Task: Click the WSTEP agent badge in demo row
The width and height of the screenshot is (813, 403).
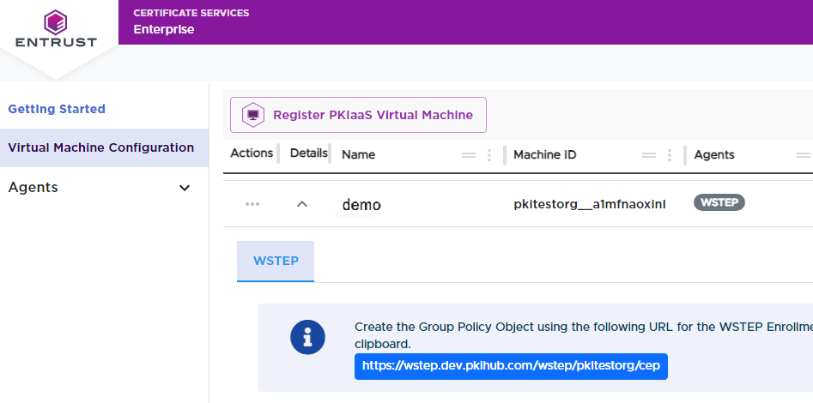Action: pyautogui.click(x=719, y=203)
